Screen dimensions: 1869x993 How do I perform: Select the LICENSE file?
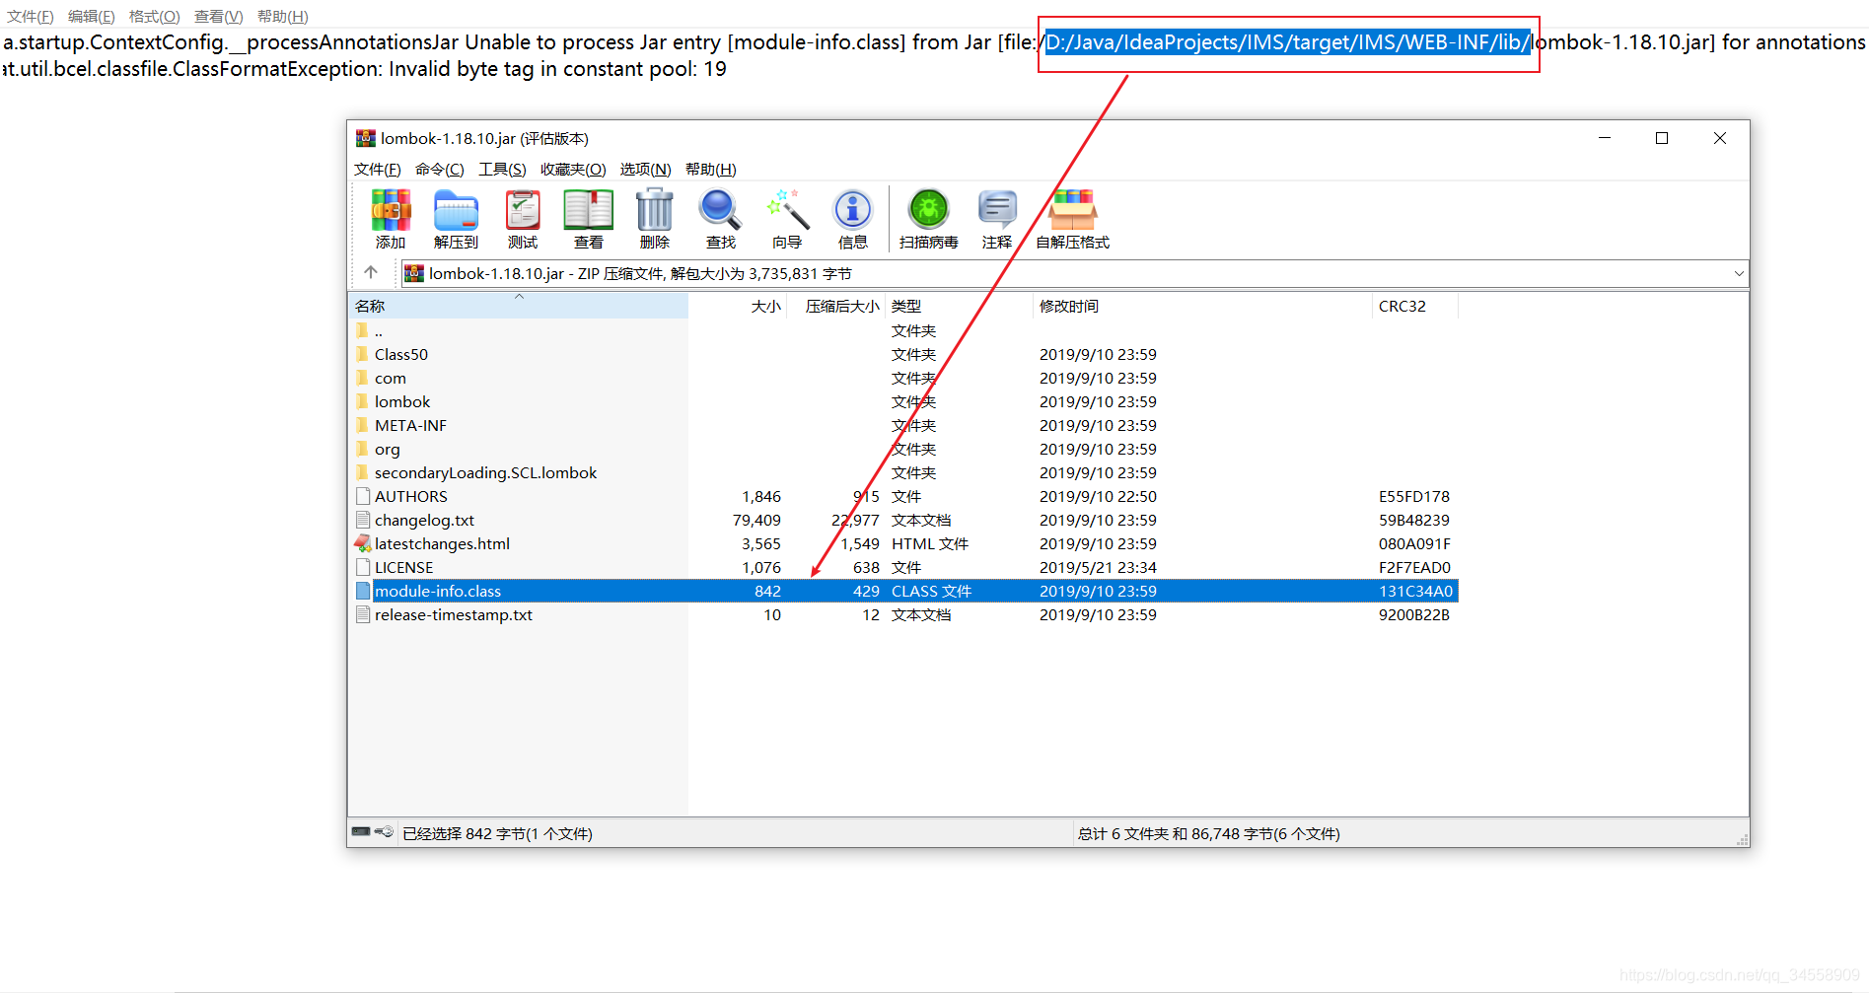click(x=403, y=567)
